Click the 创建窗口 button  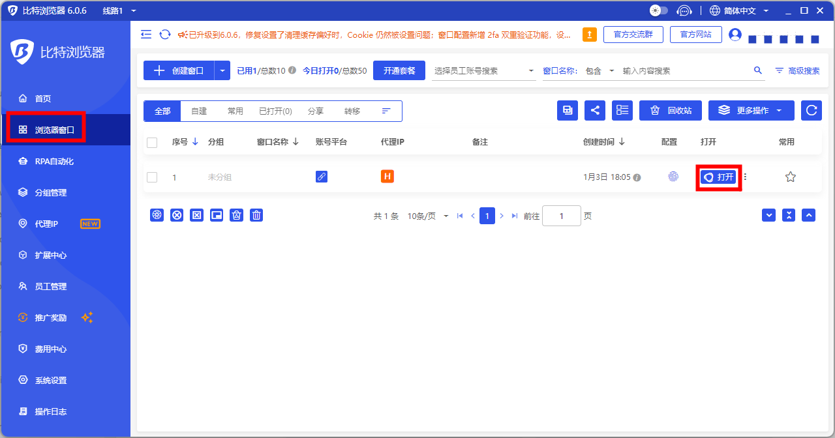(x=179, y=70)
